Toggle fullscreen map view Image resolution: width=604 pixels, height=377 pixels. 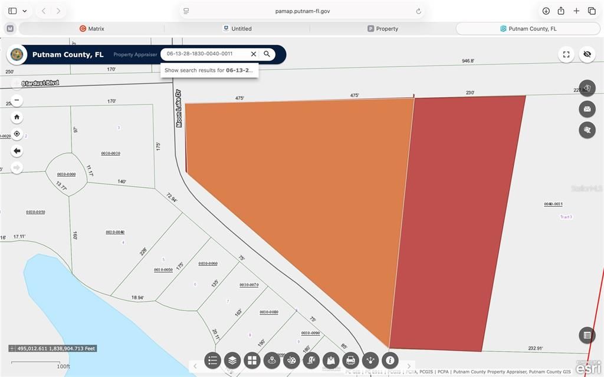tap(566, 54)
